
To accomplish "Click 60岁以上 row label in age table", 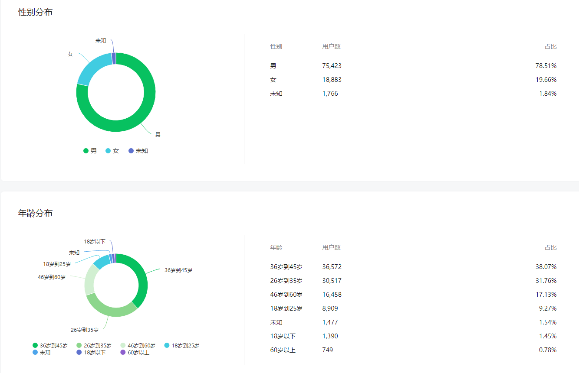I will point(283,350).
